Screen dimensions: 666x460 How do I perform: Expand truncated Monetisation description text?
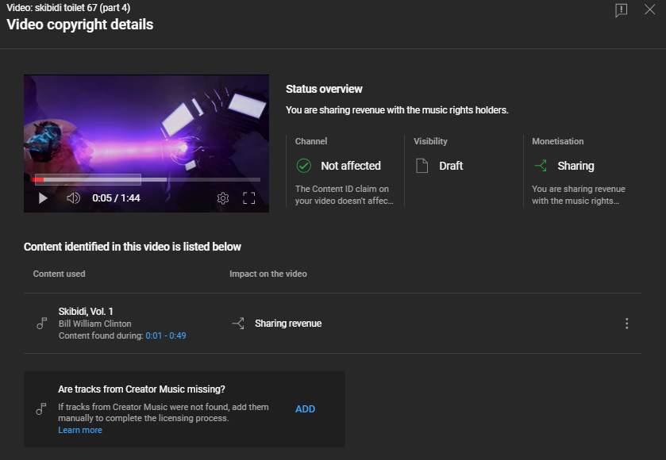(x=578, y=195)
